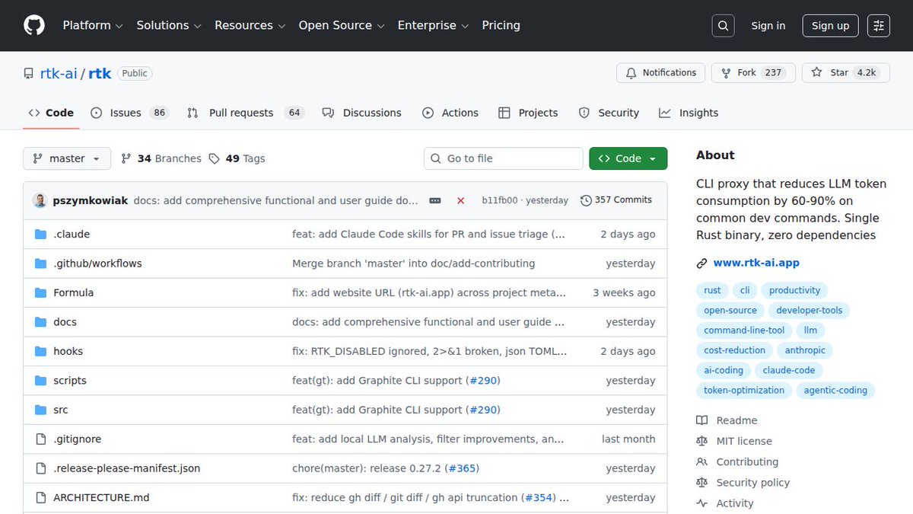
Task: Open the scripts folder name
Action: pyautogui.click(x=70, y=381)
